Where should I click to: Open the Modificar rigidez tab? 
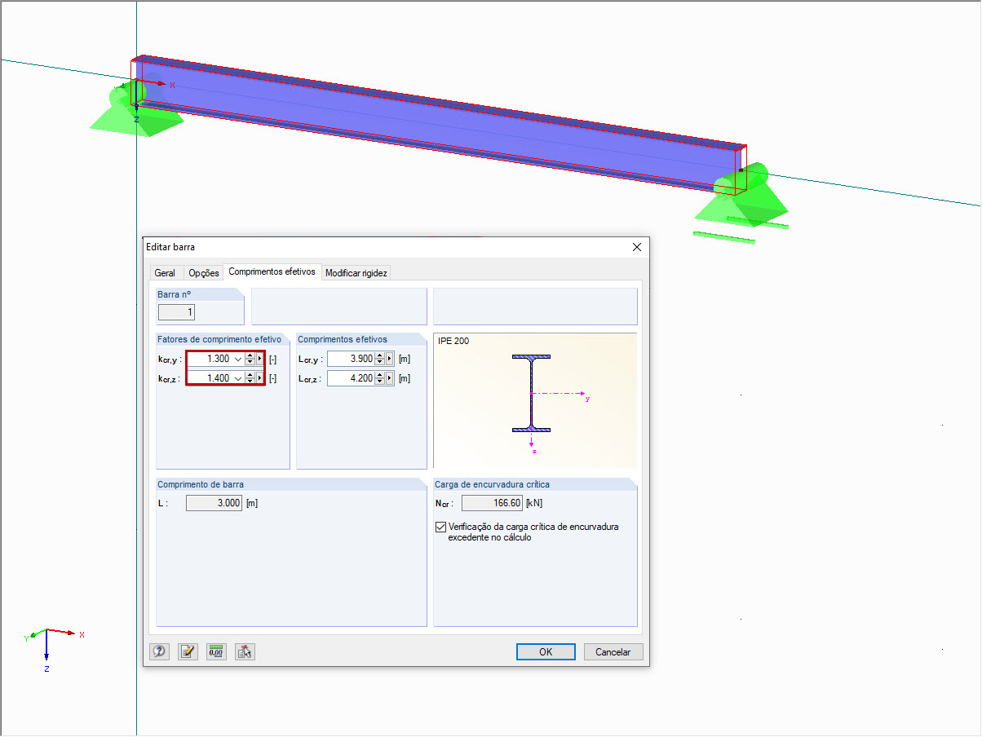(356, 273)
